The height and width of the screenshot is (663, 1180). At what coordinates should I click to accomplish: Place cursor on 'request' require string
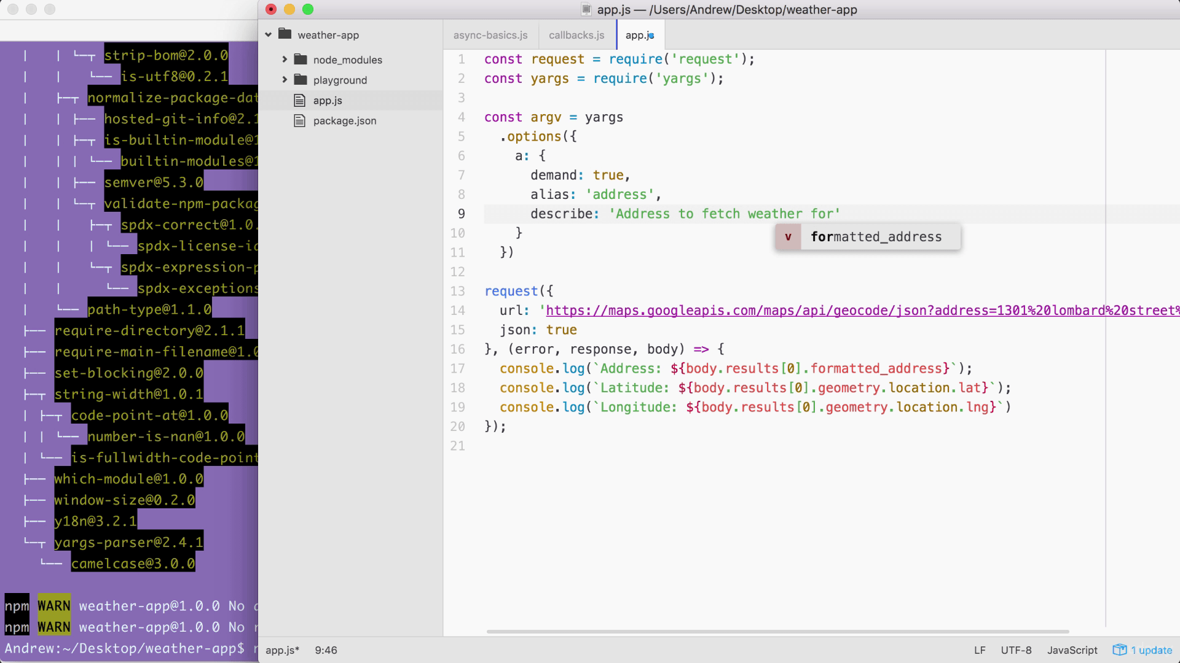point(705,59)
